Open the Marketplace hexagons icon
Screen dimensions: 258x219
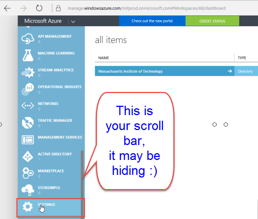click(x=28, y=173)
